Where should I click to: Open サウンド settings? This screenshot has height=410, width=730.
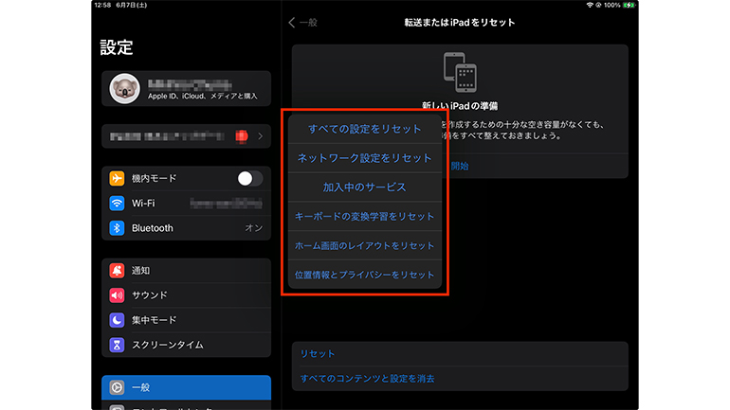[186, 295]
